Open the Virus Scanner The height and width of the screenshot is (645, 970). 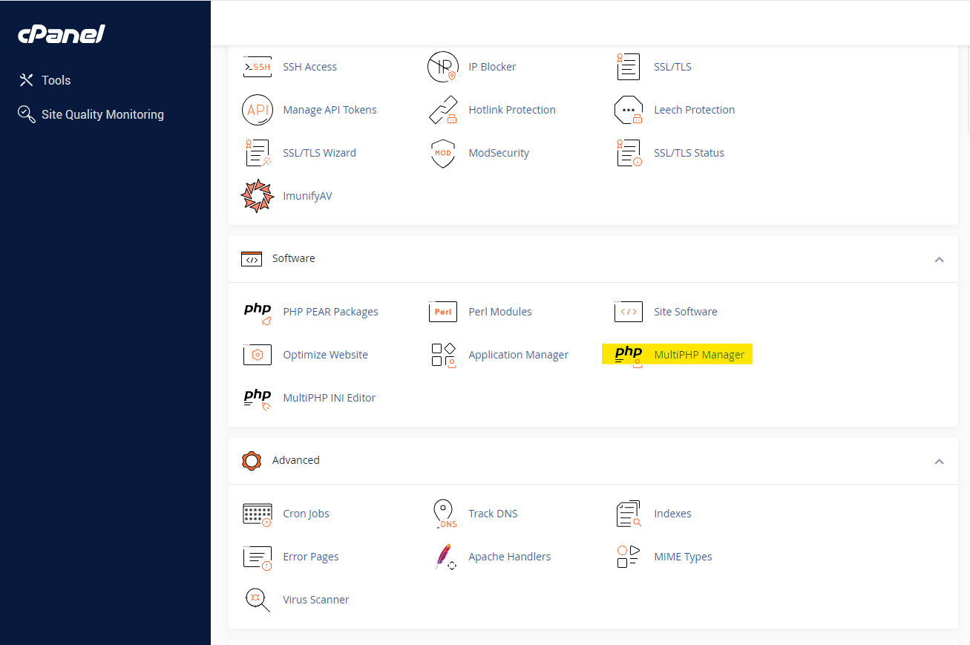316,599
